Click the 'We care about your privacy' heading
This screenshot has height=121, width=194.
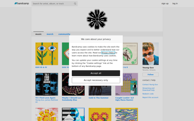96,39
